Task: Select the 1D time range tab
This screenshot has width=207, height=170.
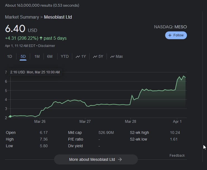Action: (9, 57)
